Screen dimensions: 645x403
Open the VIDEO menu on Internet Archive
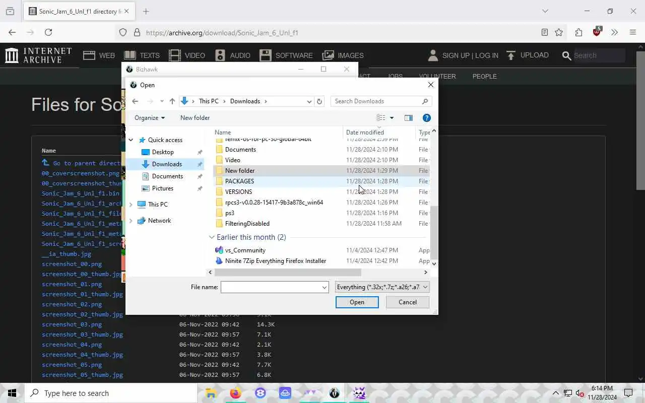[187, 55]
